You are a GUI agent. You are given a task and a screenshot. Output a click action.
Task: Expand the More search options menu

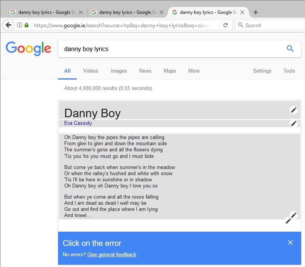click(x=194, y=71)
